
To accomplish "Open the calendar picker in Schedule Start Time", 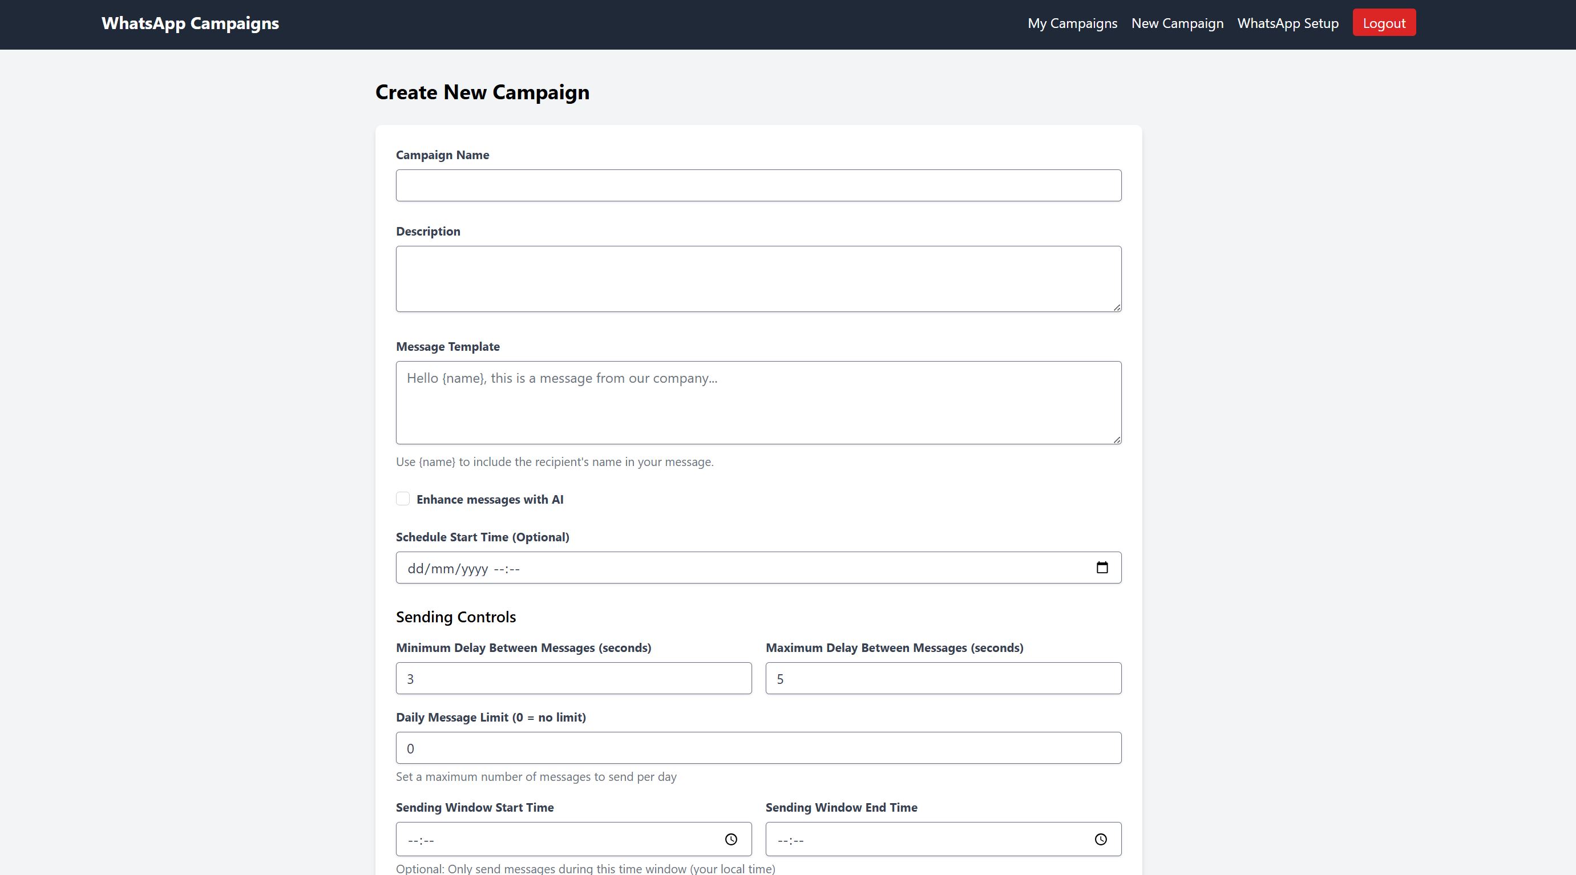I will pos(1102,568).
